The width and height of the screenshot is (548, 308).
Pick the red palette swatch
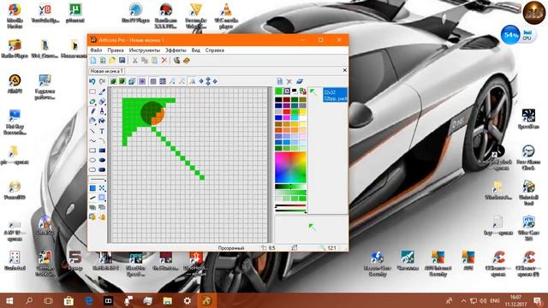pyautogui.click(x=287, y=112)
